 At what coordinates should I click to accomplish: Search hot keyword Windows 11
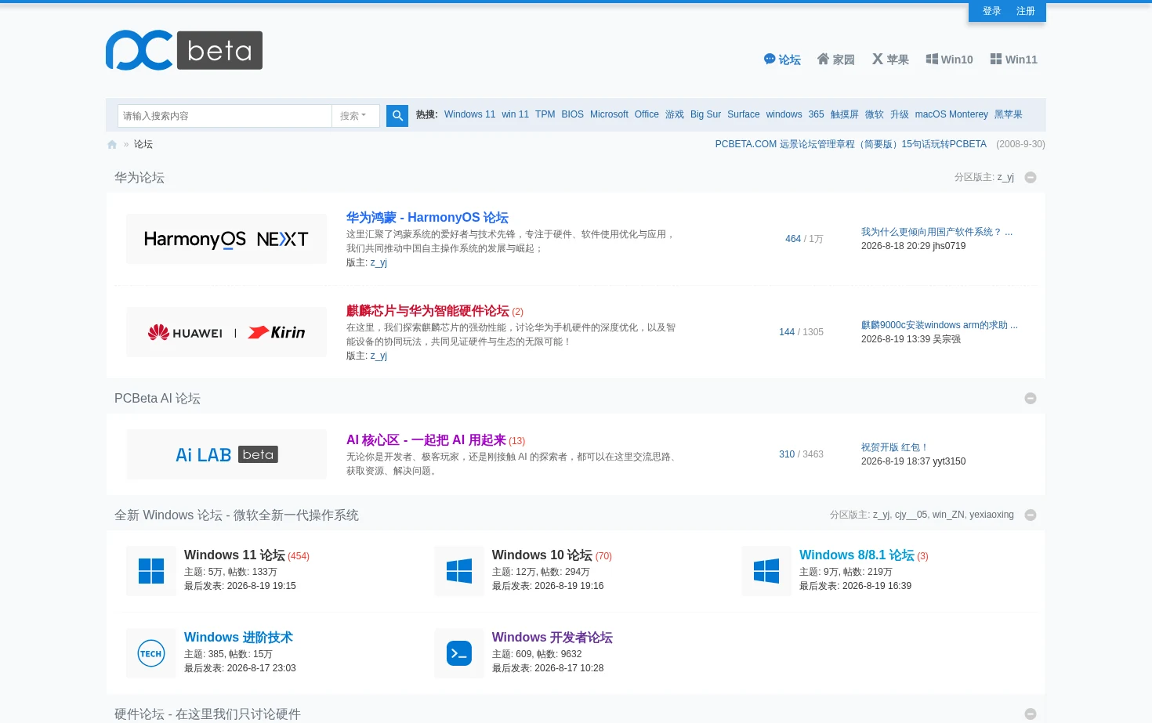pos(469,114)
